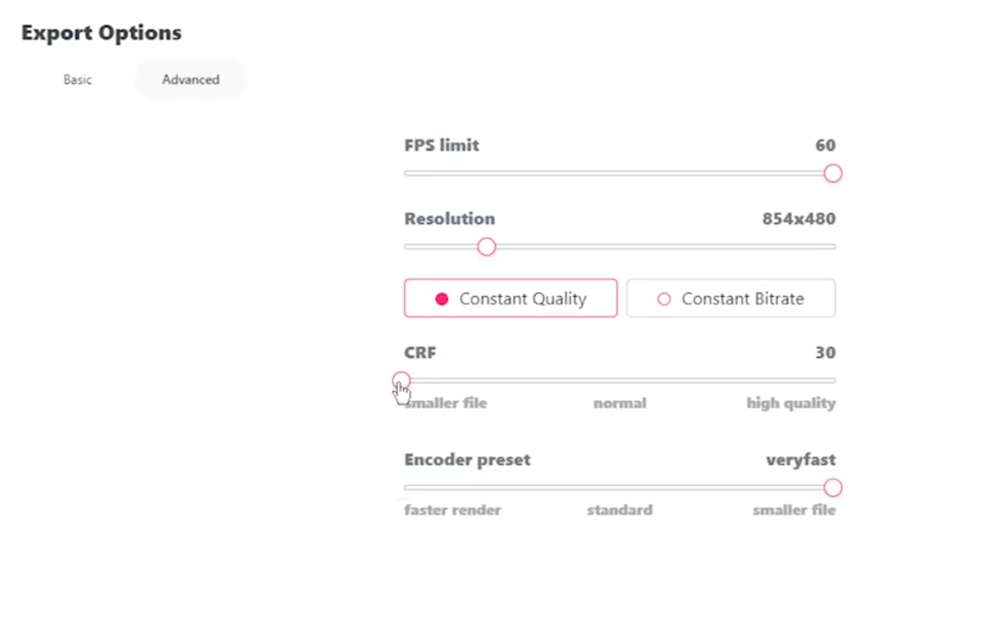Viewport: 1003px width, 620px height.
Task: Click the "standard" label under Encoder preset
Action: [620, 510]
